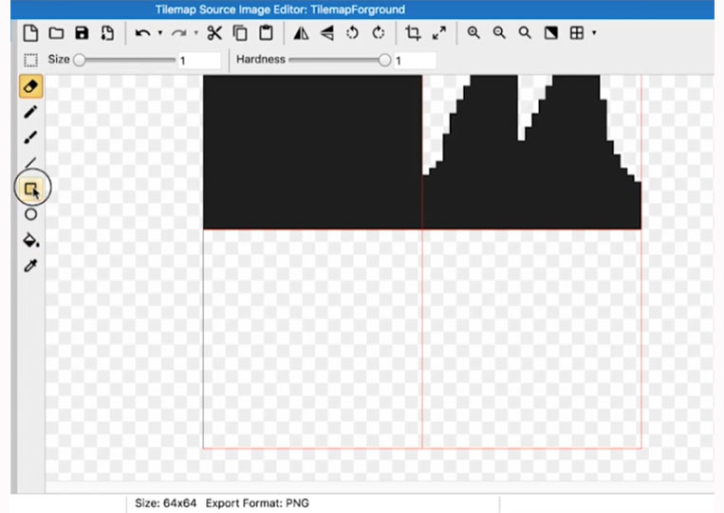
Task: Click the scale image arrows icon
Action: click(439, 33)
